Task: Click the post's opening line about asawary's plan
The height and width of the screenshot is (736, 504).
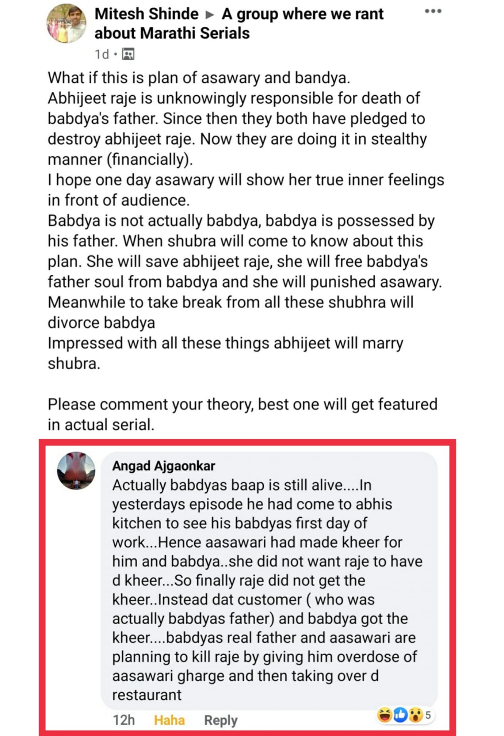Action: click(199, 78)
